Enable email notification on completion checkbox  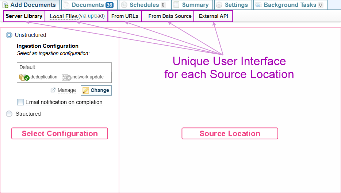(20, 102)
